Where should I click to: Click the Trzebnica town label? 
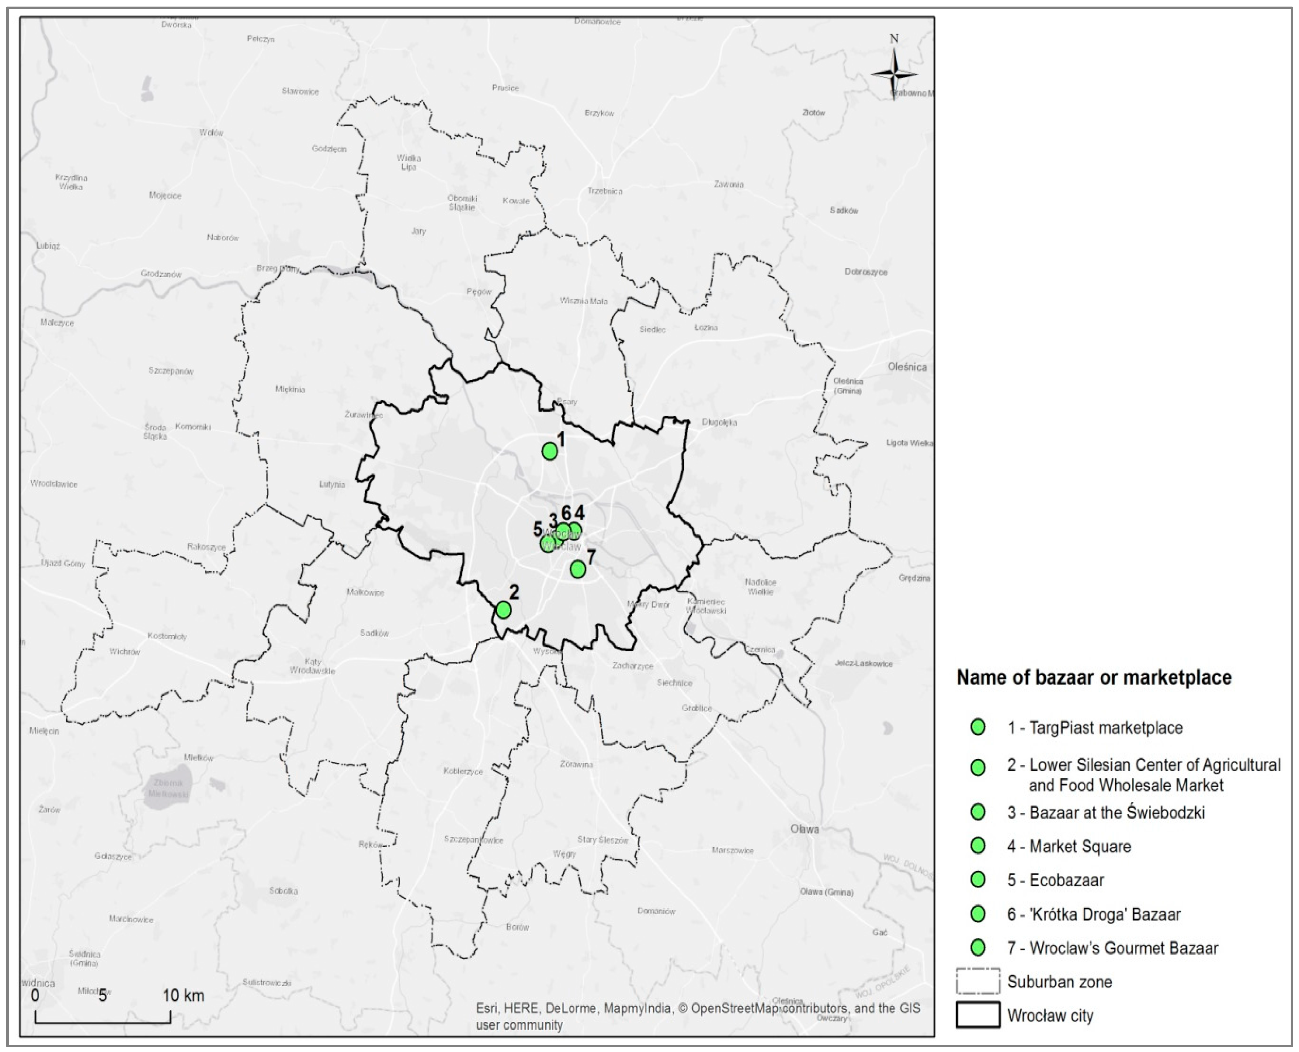click(605, 191)
